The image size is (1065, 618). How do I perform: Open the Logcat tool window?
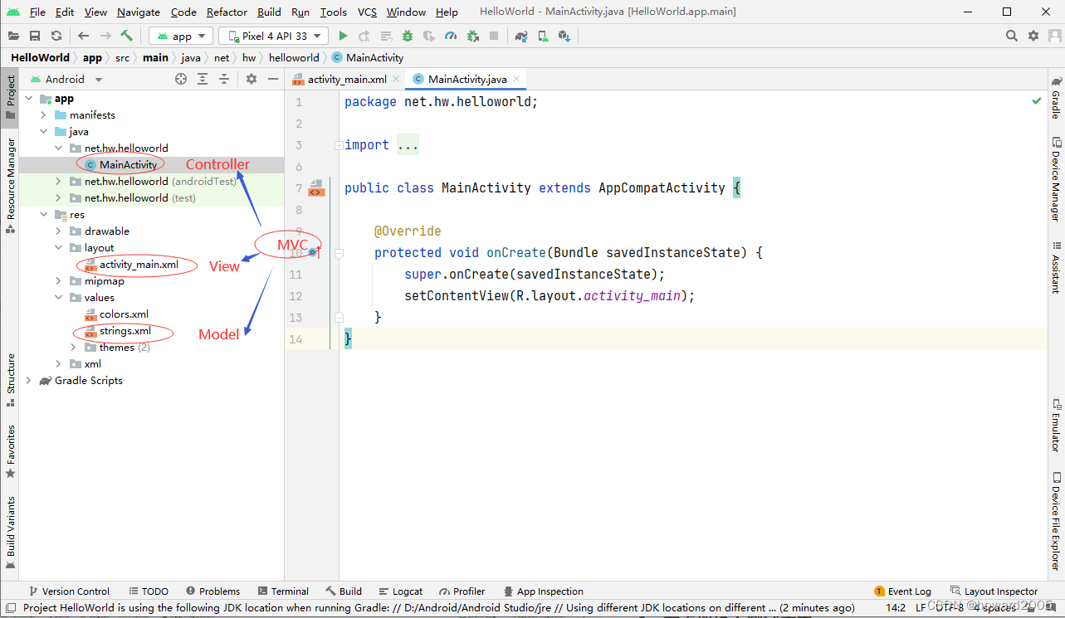coord(400,591)
